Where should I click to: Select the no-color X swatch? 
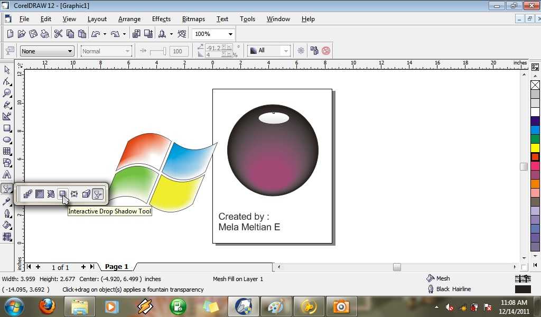535,85
